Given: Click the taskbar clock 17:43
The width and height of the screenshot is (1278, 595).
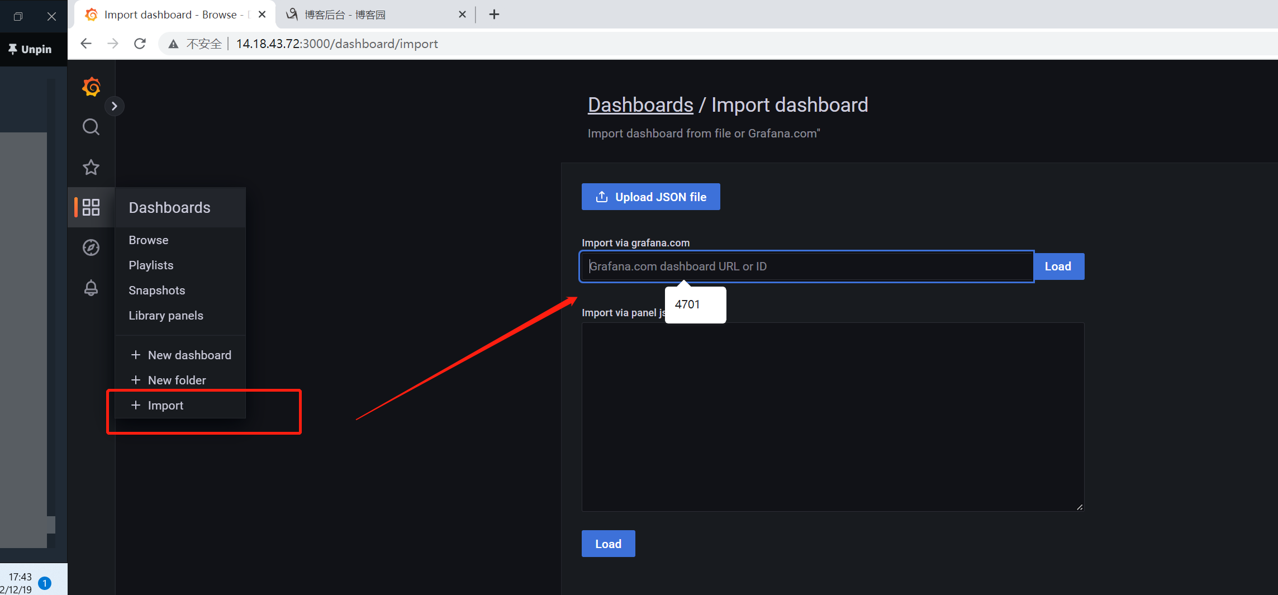Looking at the screenshot, I should click(20, 577).
